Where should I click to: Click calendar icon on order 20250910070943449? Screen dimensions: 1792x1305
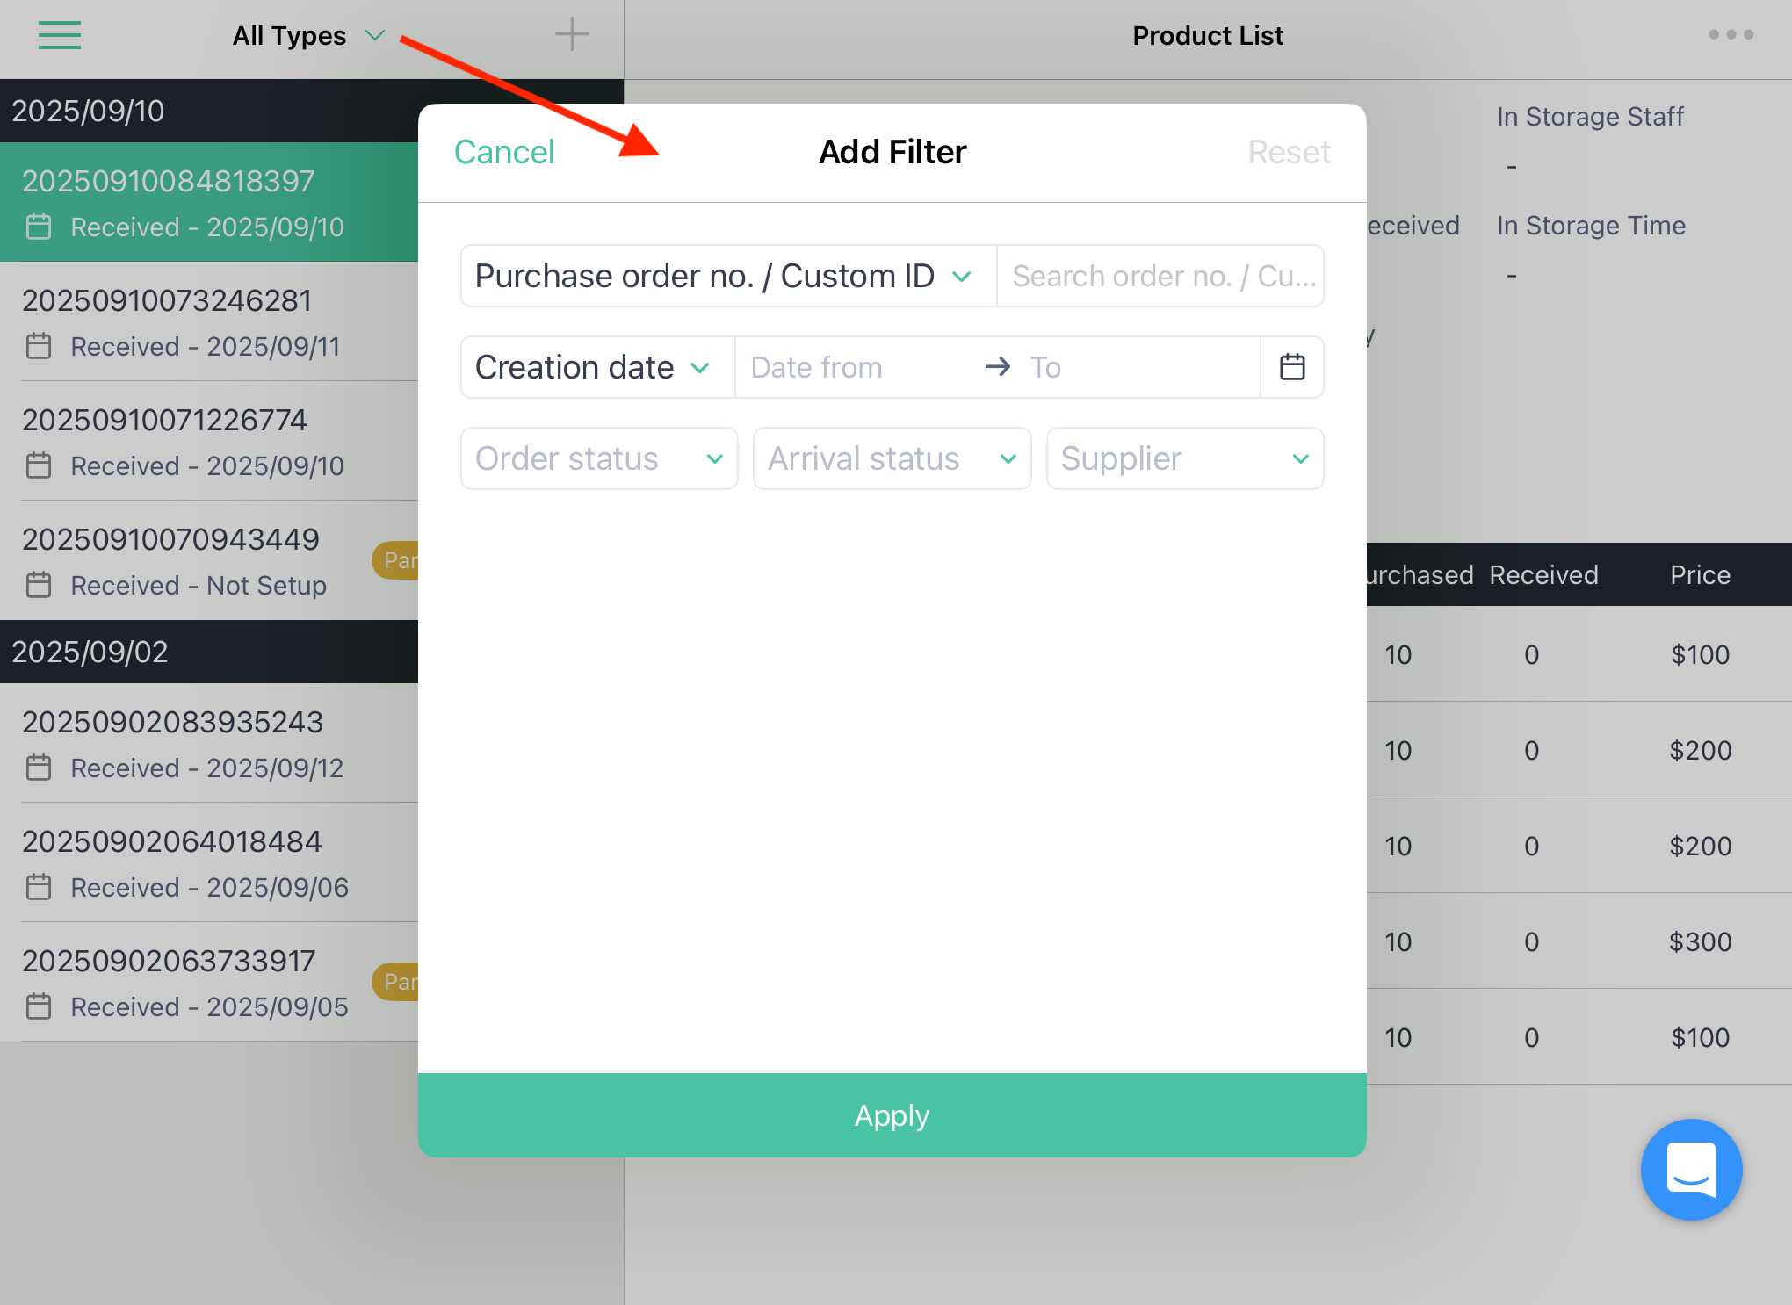pos(39,585)
